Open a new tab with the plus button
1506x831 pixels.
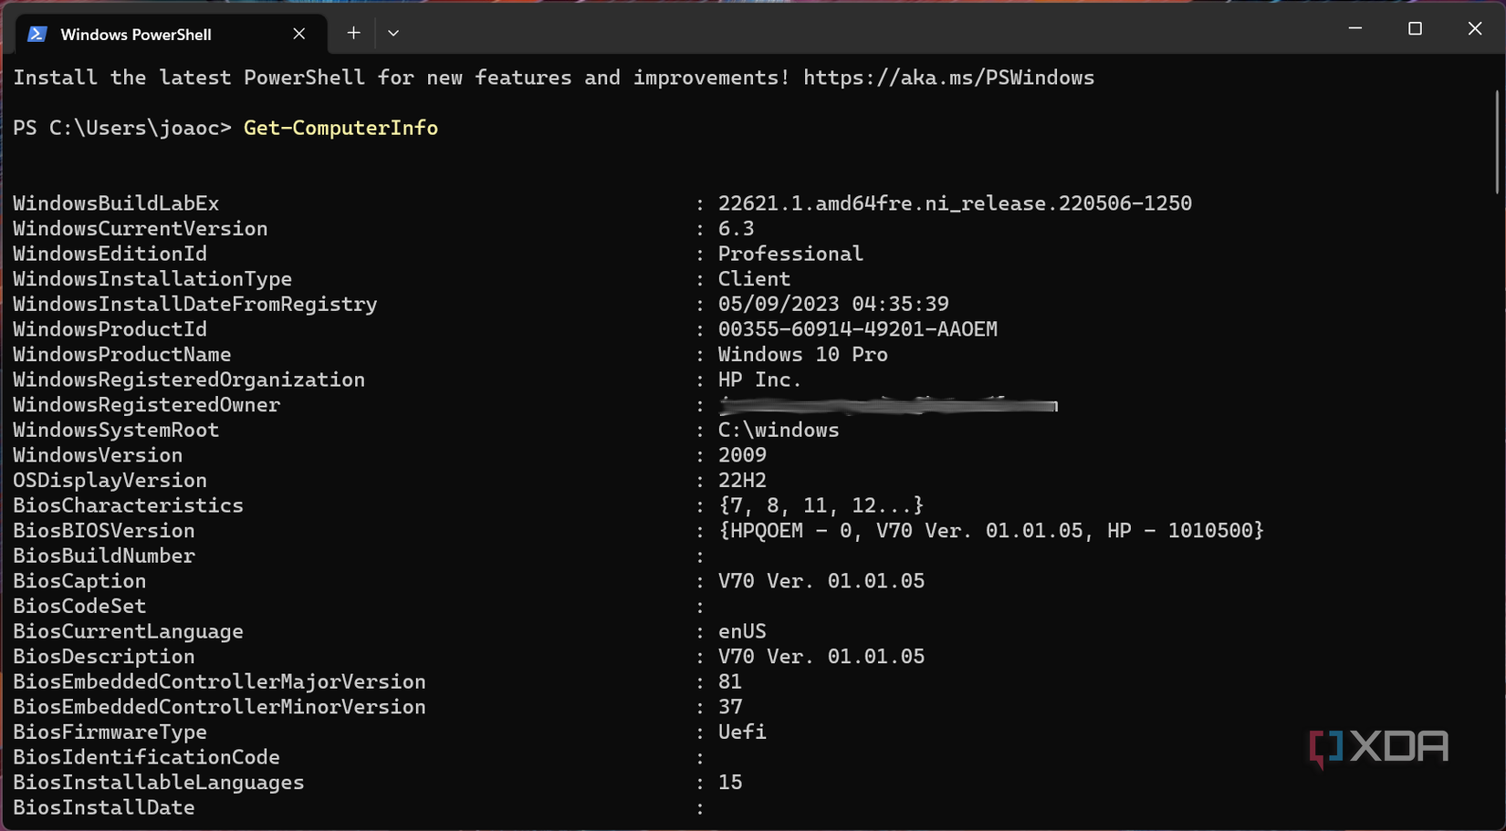tap(352, 33)
